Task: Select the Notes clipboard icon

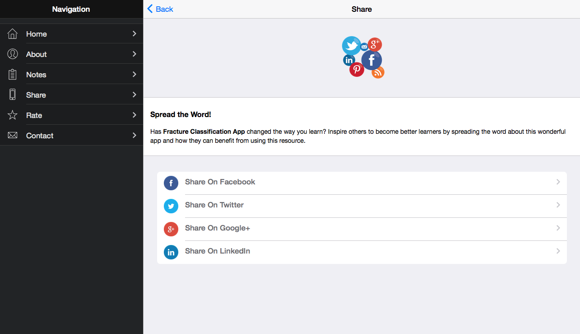Action: tap(13, 75)
